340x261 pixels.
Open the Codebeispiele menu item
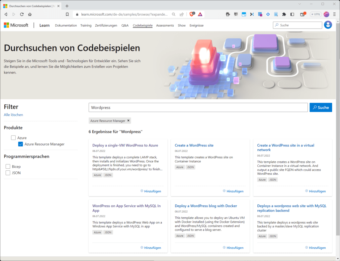(x=143, y=25)
